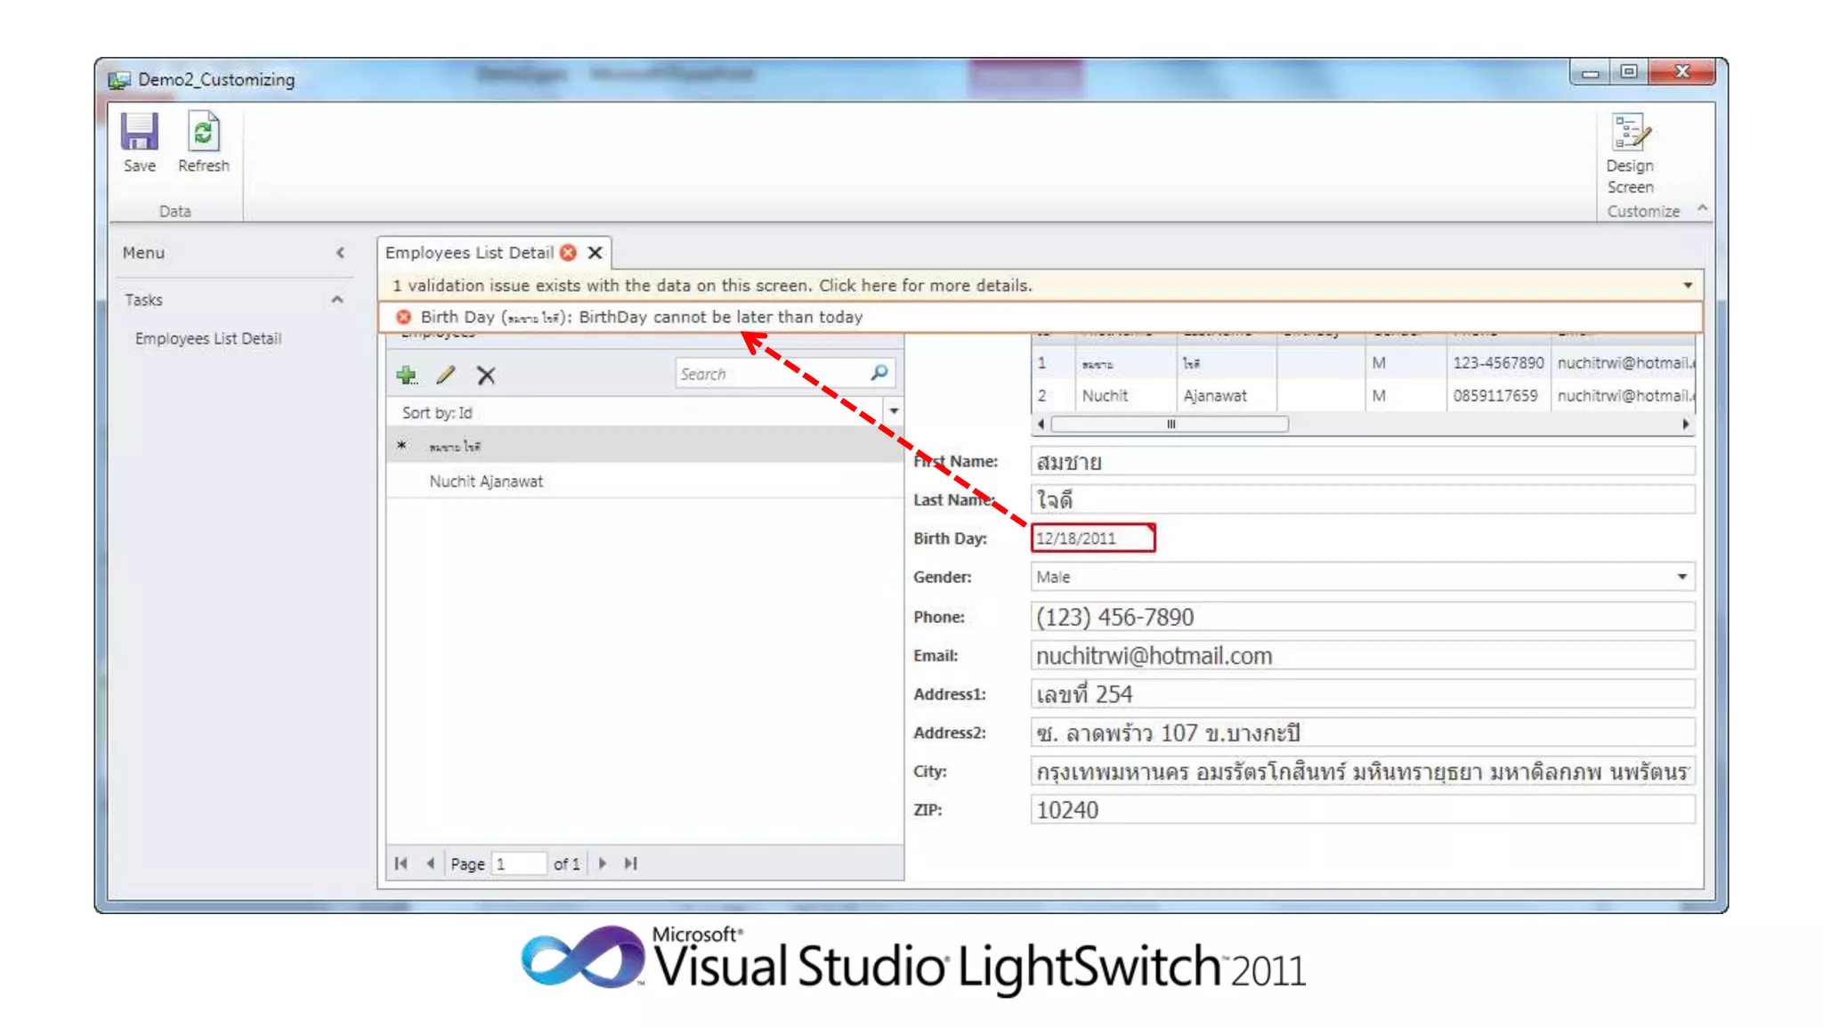The height and width of the screenshot is (1028, 1823).
Task: Open Design Screen customizer
Action: tap(1630, 134)
